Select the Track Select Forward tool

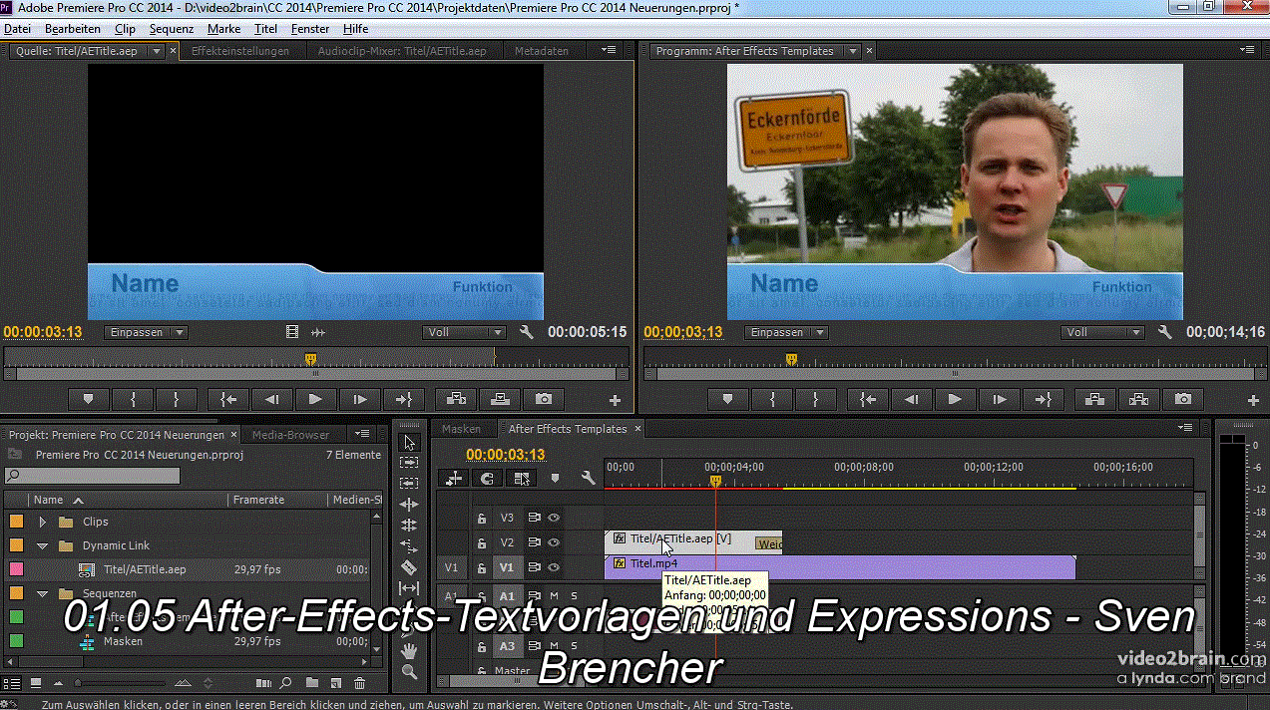tap(409, 463)
